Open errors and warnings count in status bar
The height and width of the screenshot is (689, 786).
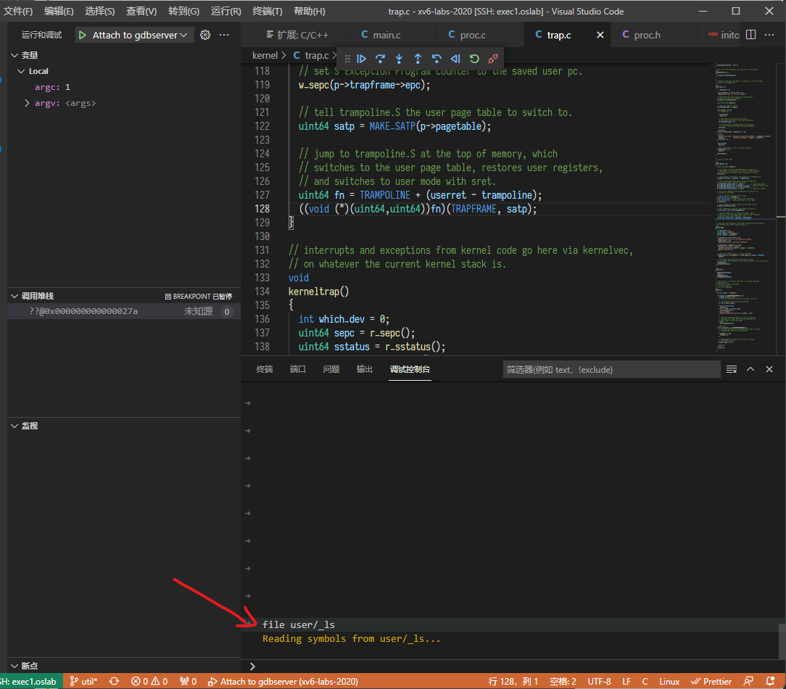coord(149,682)
